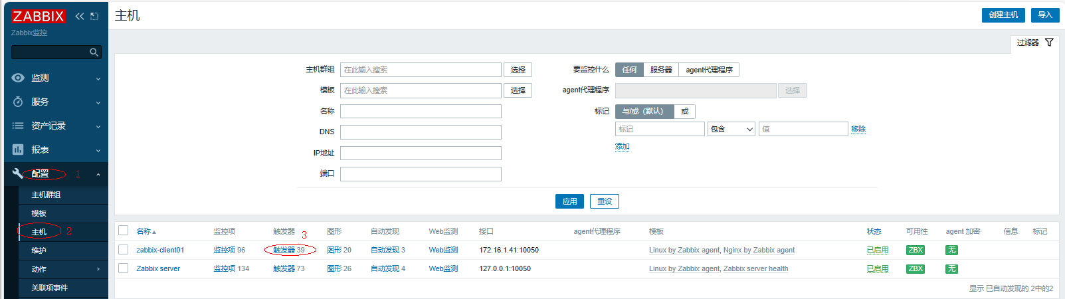
Task: Select checkbox for zabbix-client01 host
Action: click(123, 250)
